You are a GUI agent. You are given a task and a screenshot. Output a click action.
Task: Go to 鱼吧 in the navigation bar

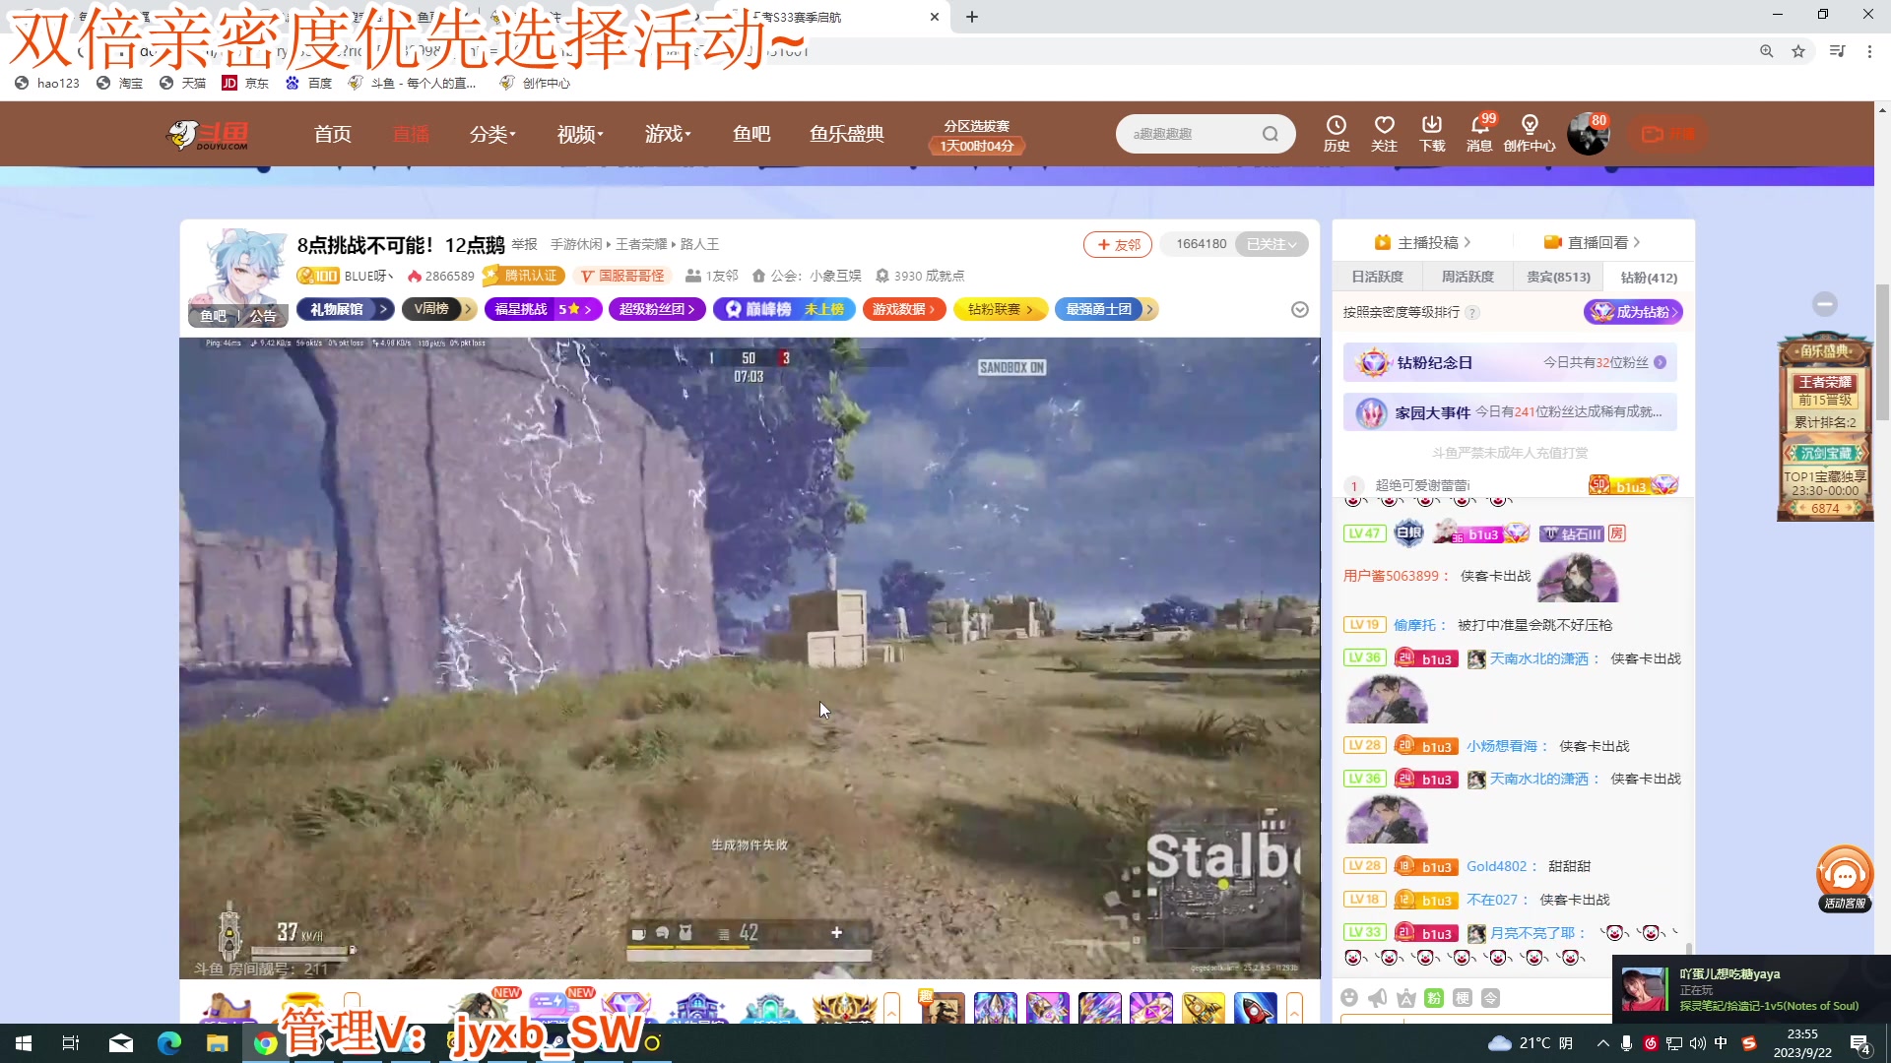(751, 134)
